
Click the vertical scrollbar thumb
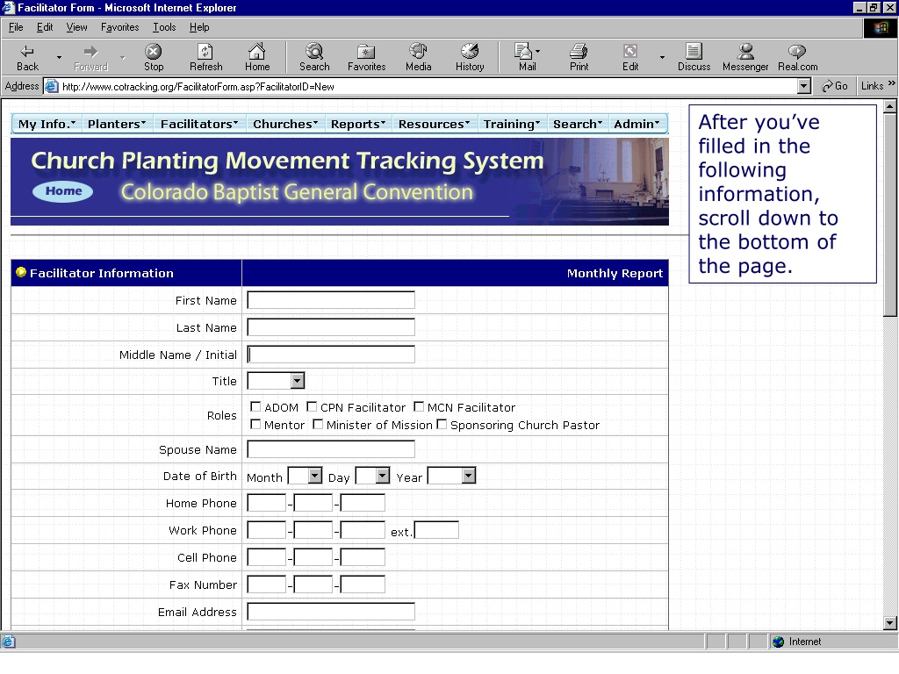click(890, 213)
